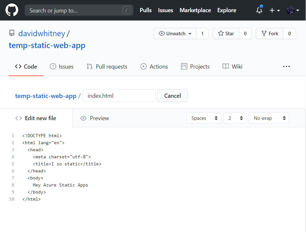
Task: Switch to the Pull requests tab
Action: (107, 67)
